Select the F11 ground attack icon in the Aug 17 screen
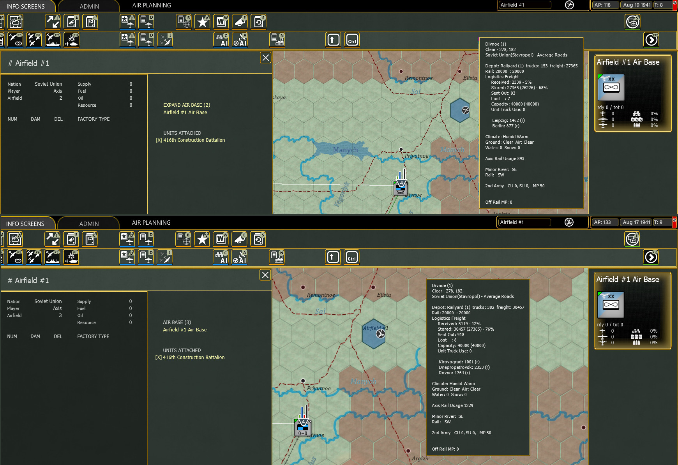The height and width of the screenshot is (465, 678). (x=71, y=257)
